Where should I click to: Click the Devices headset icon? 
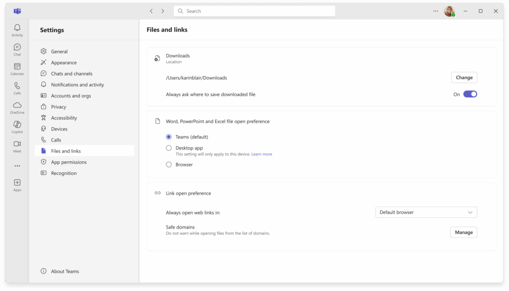[x=44, y=129]
